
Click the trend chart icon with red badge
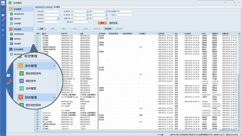[3, 20]
